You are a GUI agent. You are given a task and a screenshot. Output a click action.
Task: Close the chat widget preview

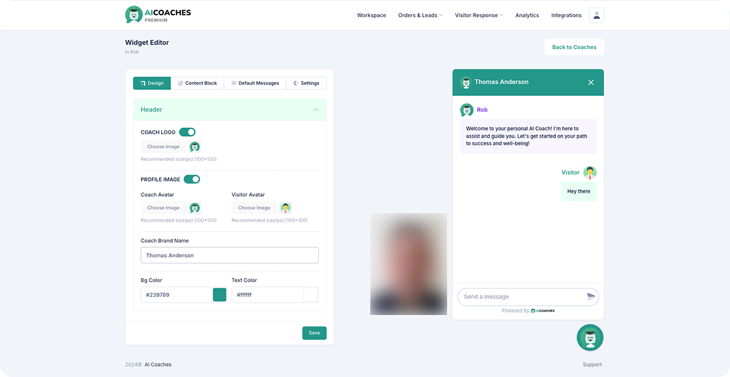pyautogui.click(x=591, y=83)
